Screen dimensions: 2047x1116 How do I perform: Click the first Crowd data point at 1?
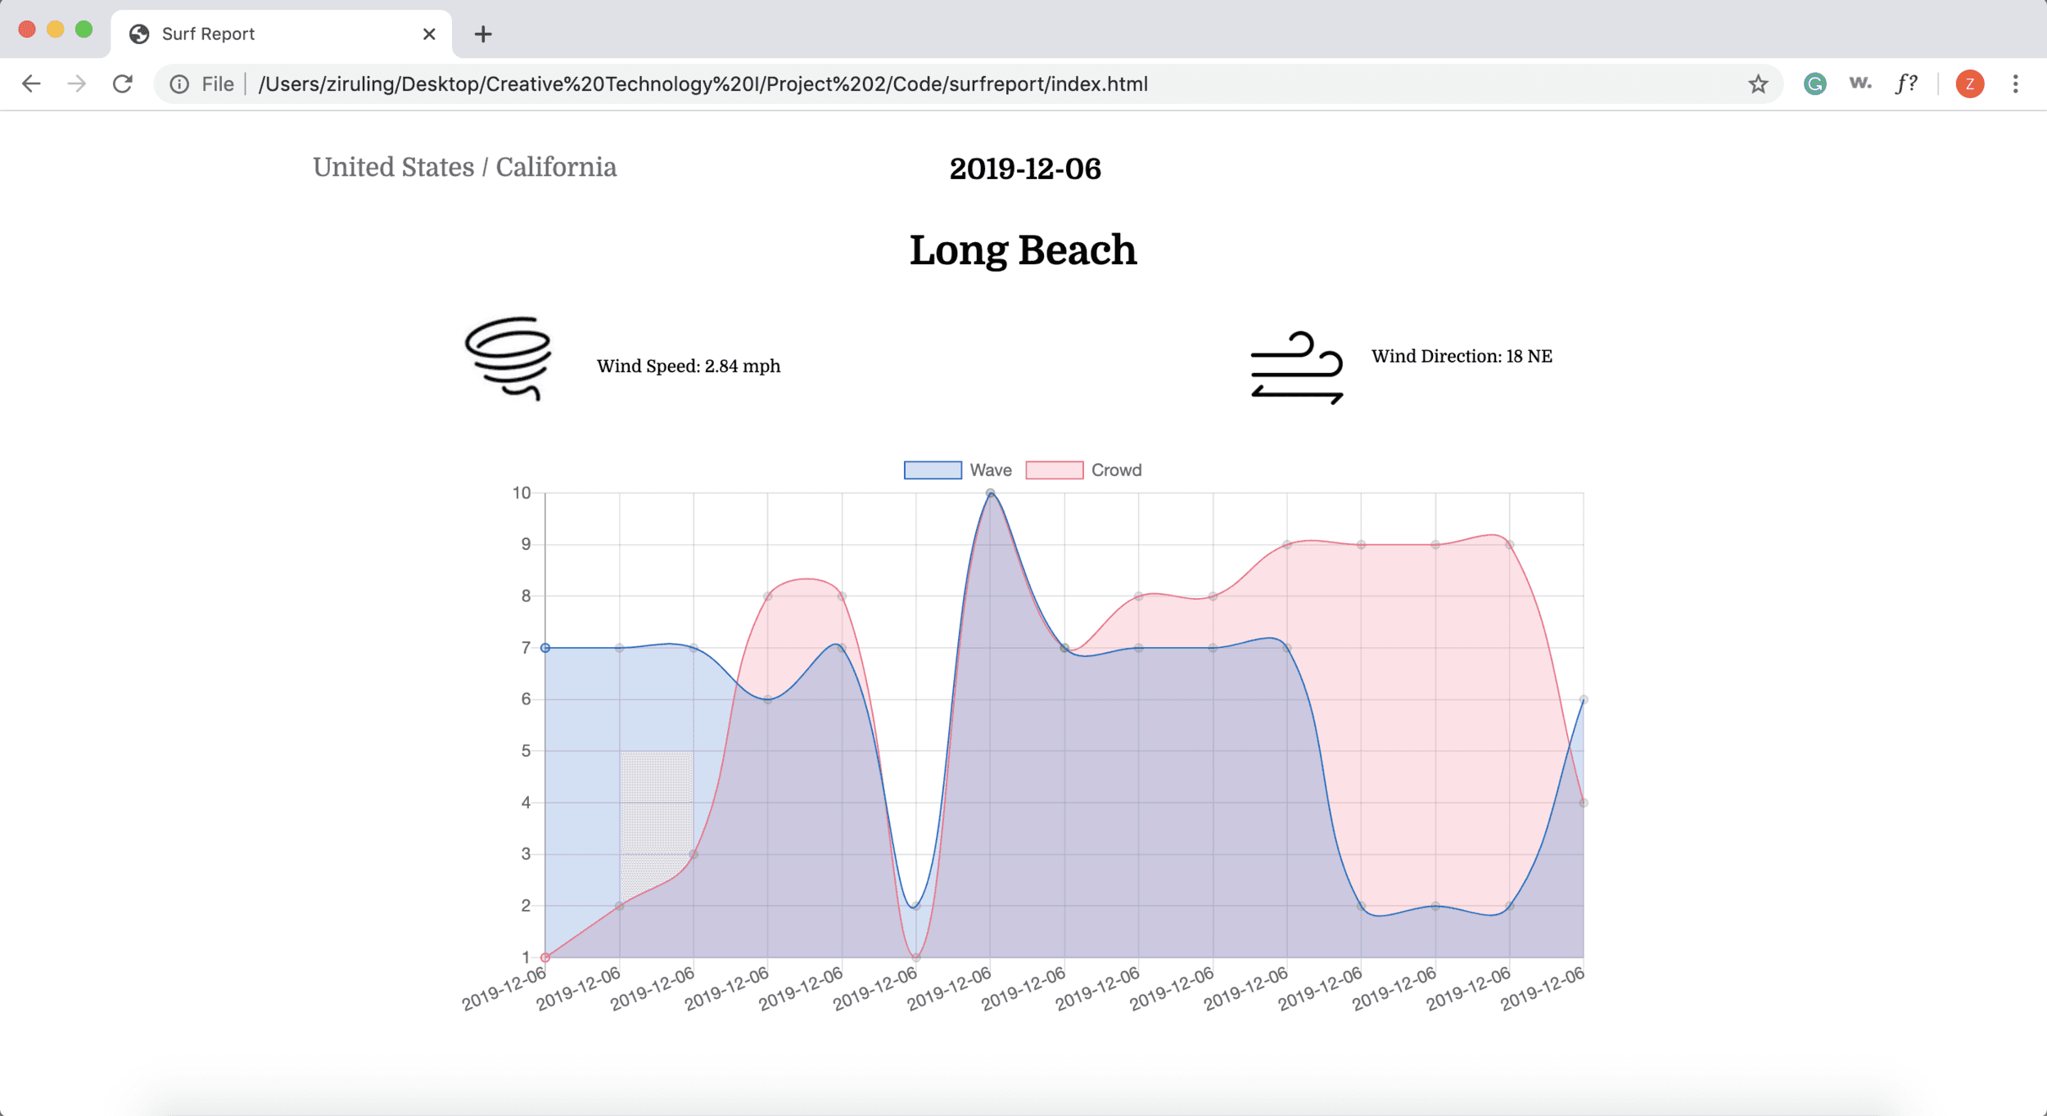tap(545, 956)
